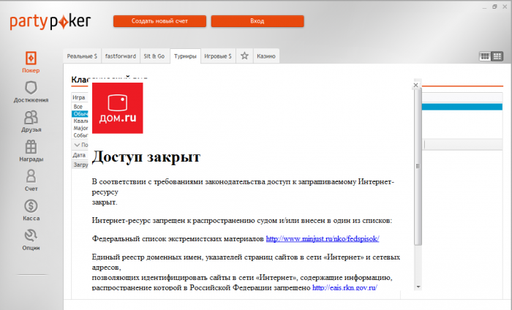
Task: Open the Опции settings icon
Action: [x=31, y=235]
